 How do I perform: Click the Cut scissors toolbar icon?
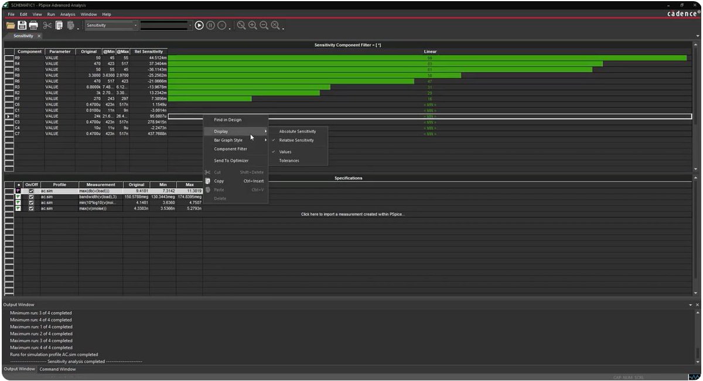click(x=47, y=25)
